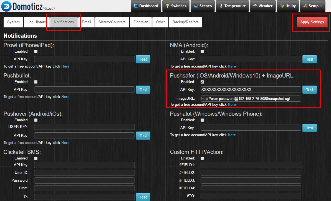The height and width of the screenshot is (201, 331).
Task: Focus the NMA API Key field
Action: point(251,59)
